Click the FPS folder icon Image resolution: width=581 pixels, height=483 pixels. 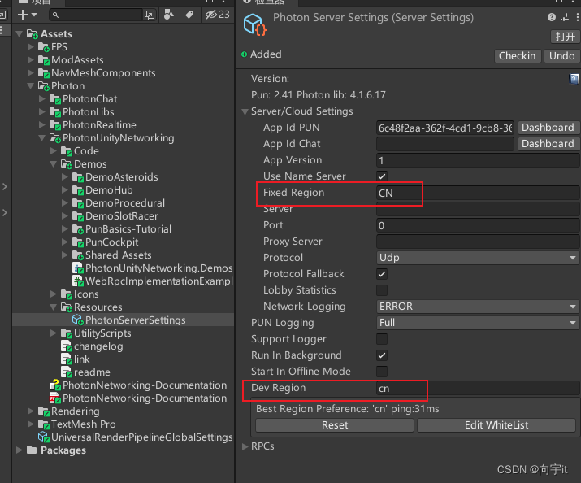coord(43,47)
